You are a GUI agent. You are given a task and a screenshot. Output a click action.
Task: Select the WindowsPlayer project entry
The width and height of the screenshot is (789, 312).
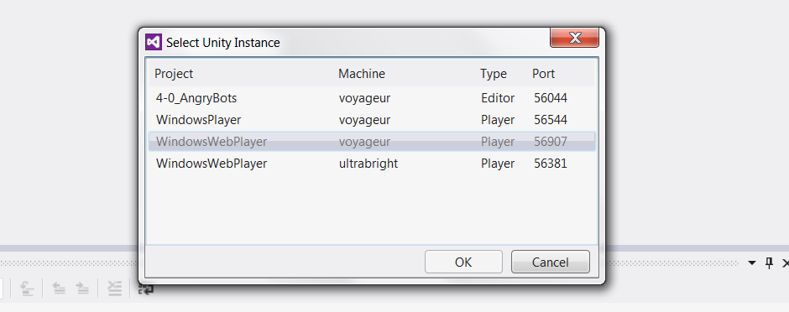click(x=198, y=120)
